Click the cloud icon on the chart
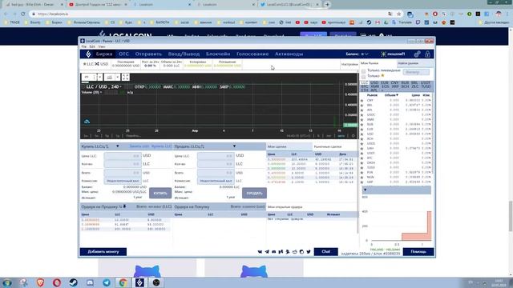513x288 pixels. pyautogui.click(x=87, y=122)
